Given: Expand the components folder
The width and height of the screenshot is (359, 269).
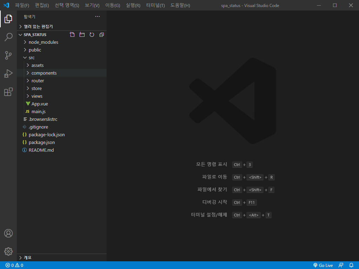Looking at the screenshot, I should (x=62, y=73).
